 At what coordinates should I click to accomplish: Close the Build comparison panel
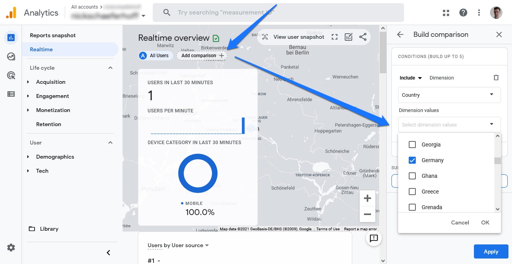[x=499, y=34]
